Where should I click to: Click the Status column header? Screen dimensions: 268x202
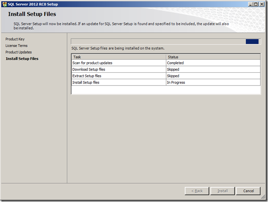click(x=213, y=57)
